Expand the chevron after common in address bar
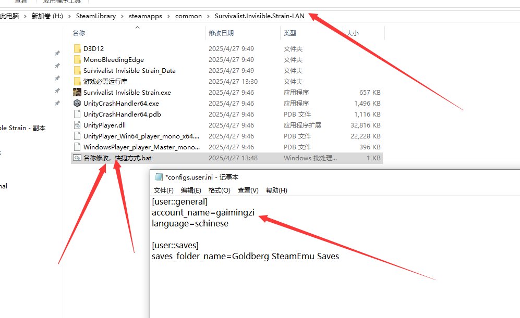 (208, 16)
